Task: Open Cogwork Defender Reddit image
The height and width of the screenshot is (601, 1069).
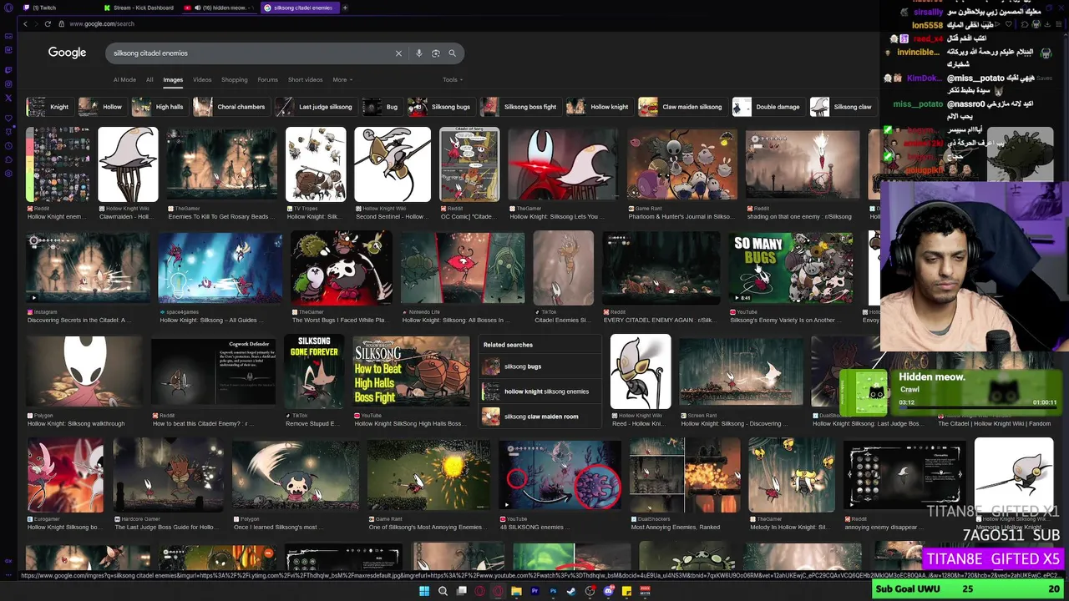Action: click(213, 371)
